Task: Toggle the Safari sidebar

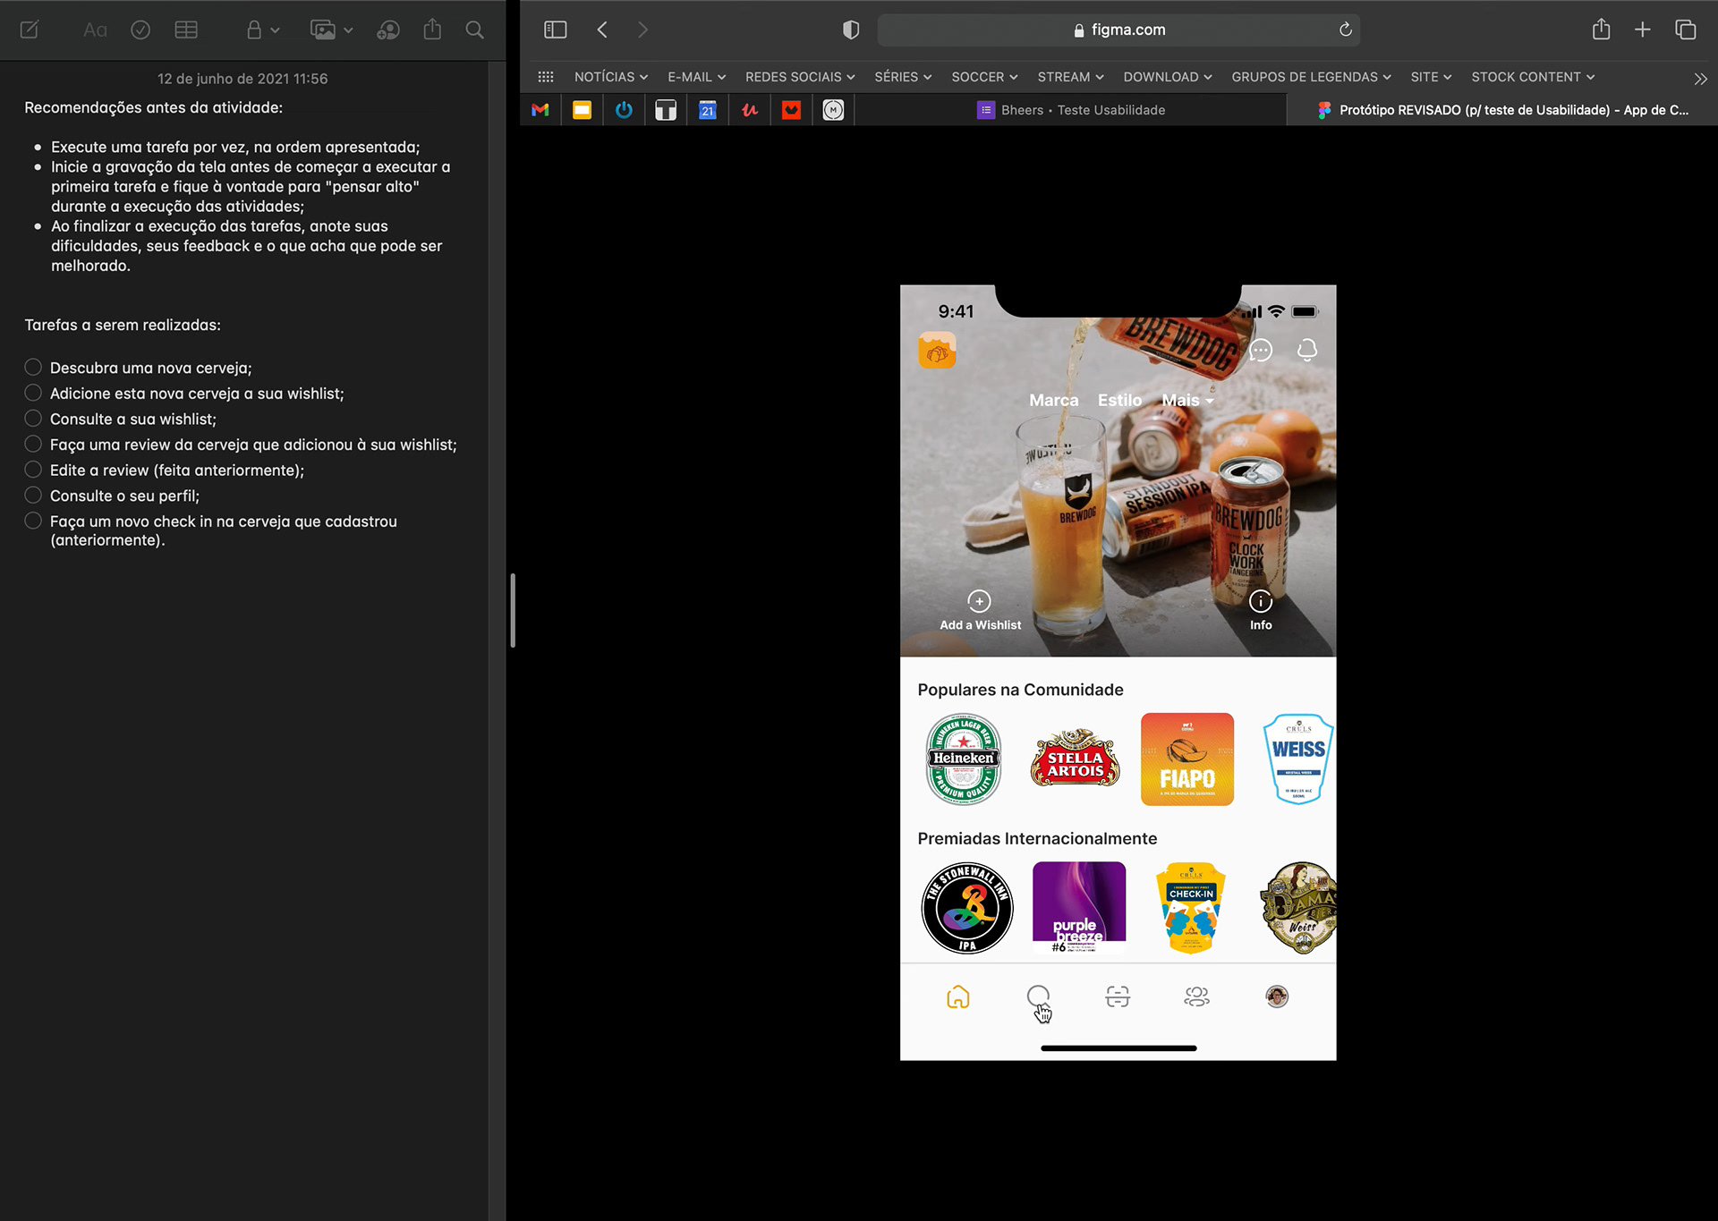Action: pos(556,30)
